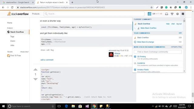Open chat link in community panel

click(173, 24)
